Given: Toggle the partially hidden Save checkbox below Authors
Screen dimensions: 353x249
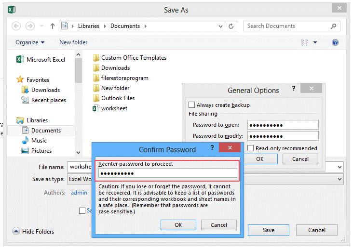Looking at the screenshot, I should (82, 210).
